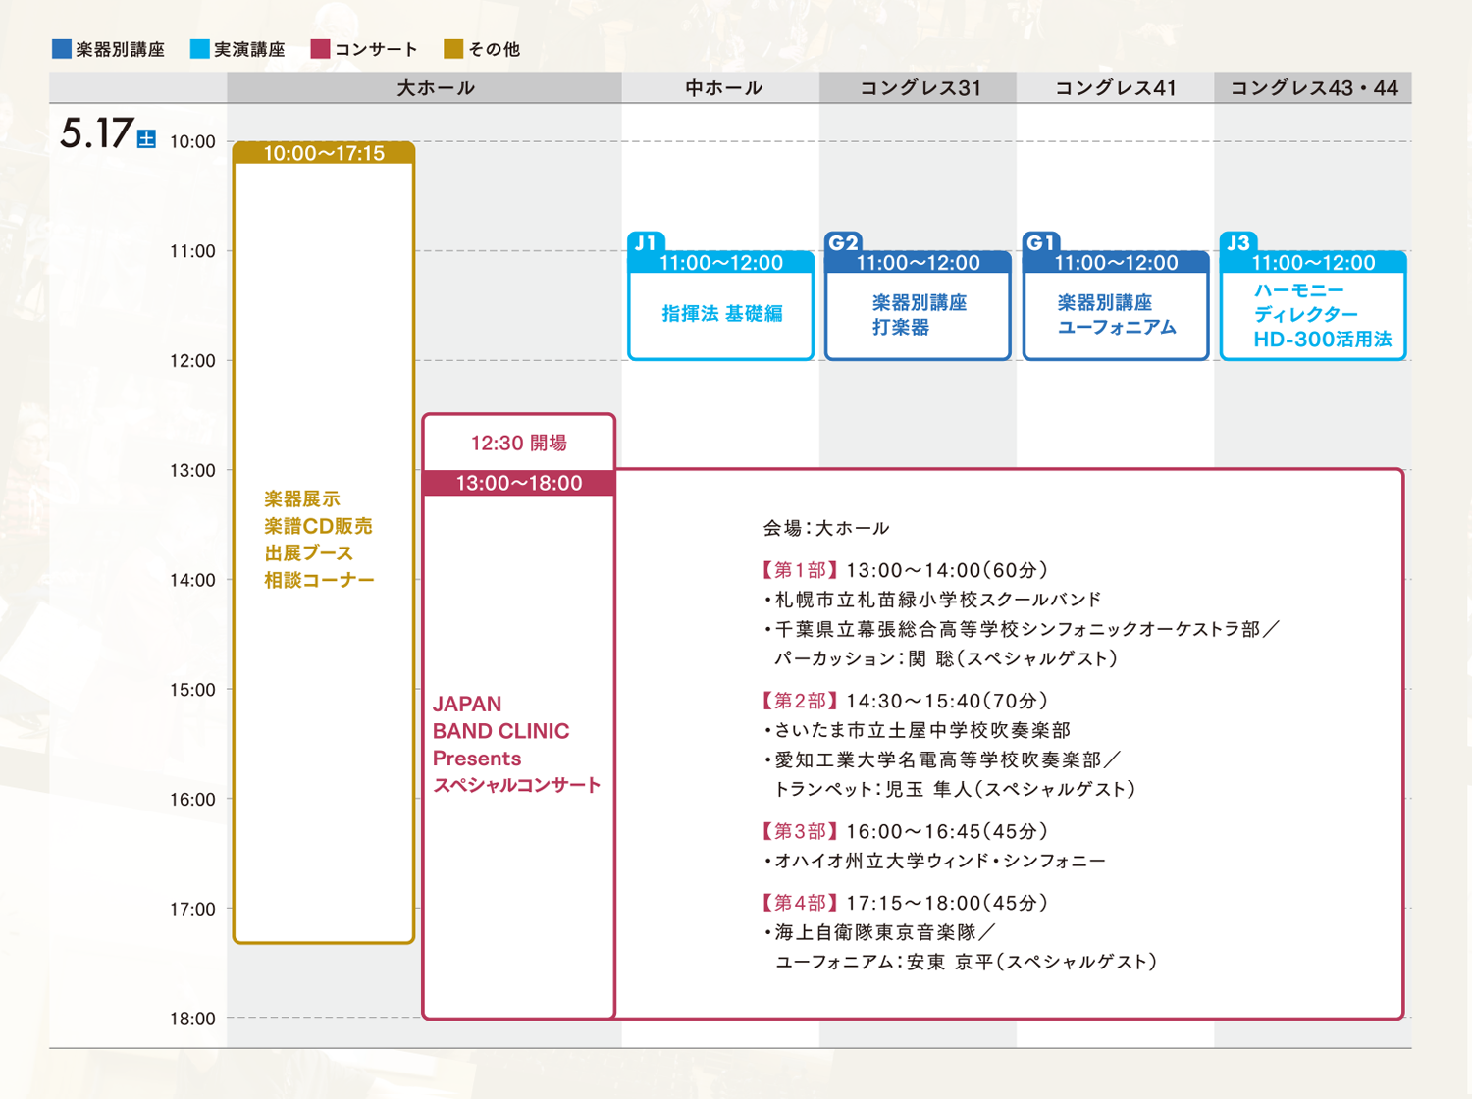Click the J1 session badge

[646, 242]
